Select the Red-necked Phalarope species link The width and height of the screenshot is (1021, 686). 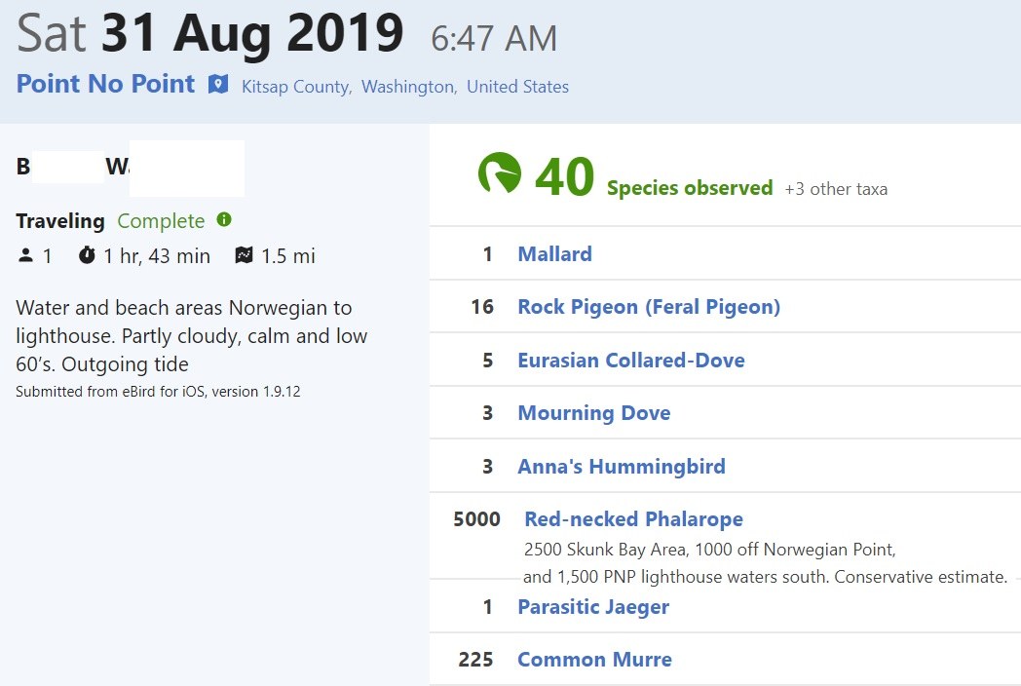click(x=633, y=519)
